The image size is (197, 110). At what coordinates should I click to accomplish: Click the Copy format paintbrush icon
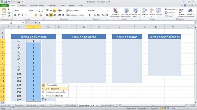[x=9, y=16]
